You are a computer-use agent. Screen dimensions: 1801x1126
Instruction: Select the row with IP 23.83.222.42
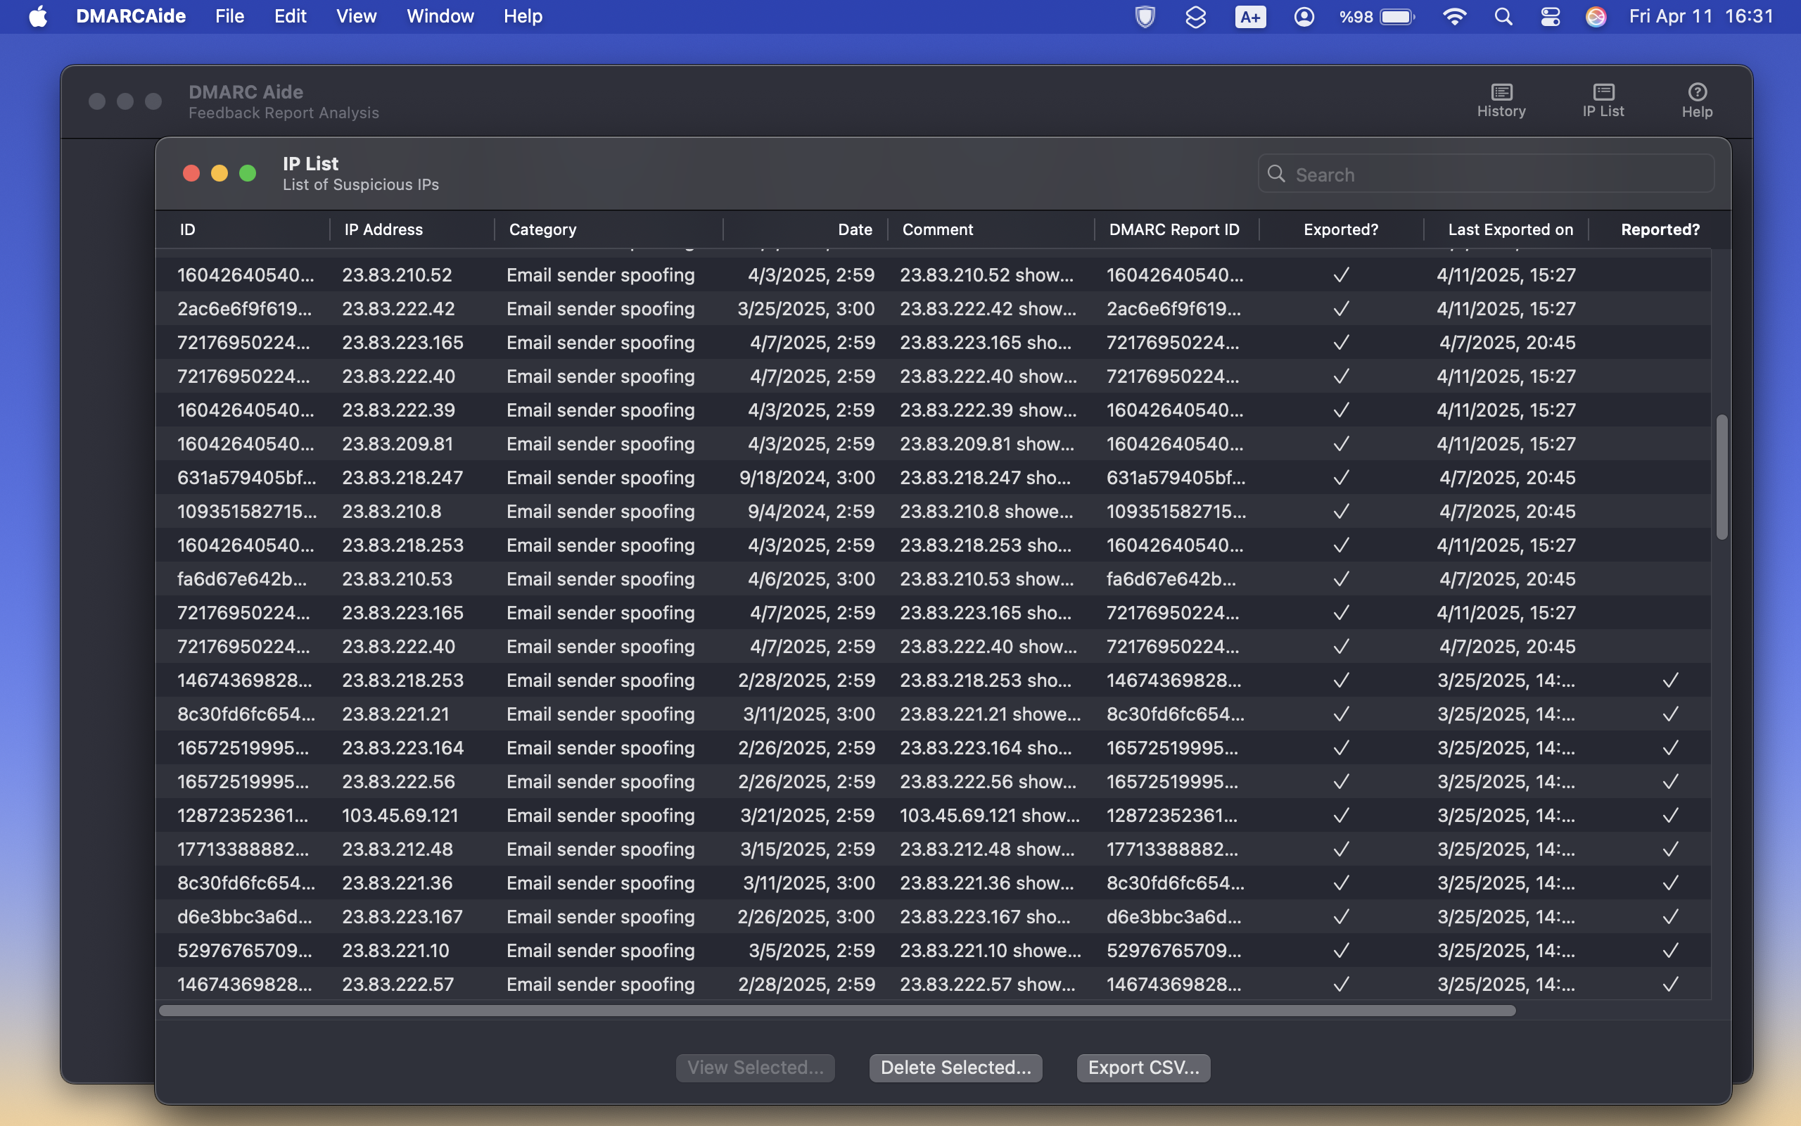click(x=934, y=308)
